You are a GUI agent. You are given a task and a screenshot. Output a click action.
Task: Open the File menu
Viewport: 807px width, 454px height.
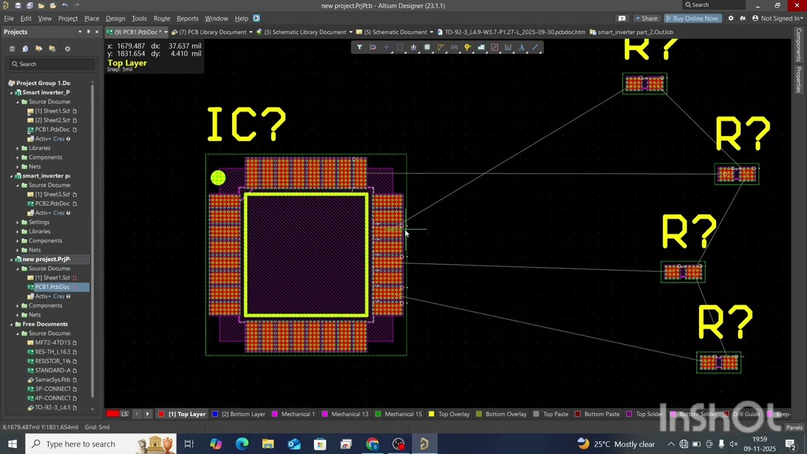[x=9, y=18]
